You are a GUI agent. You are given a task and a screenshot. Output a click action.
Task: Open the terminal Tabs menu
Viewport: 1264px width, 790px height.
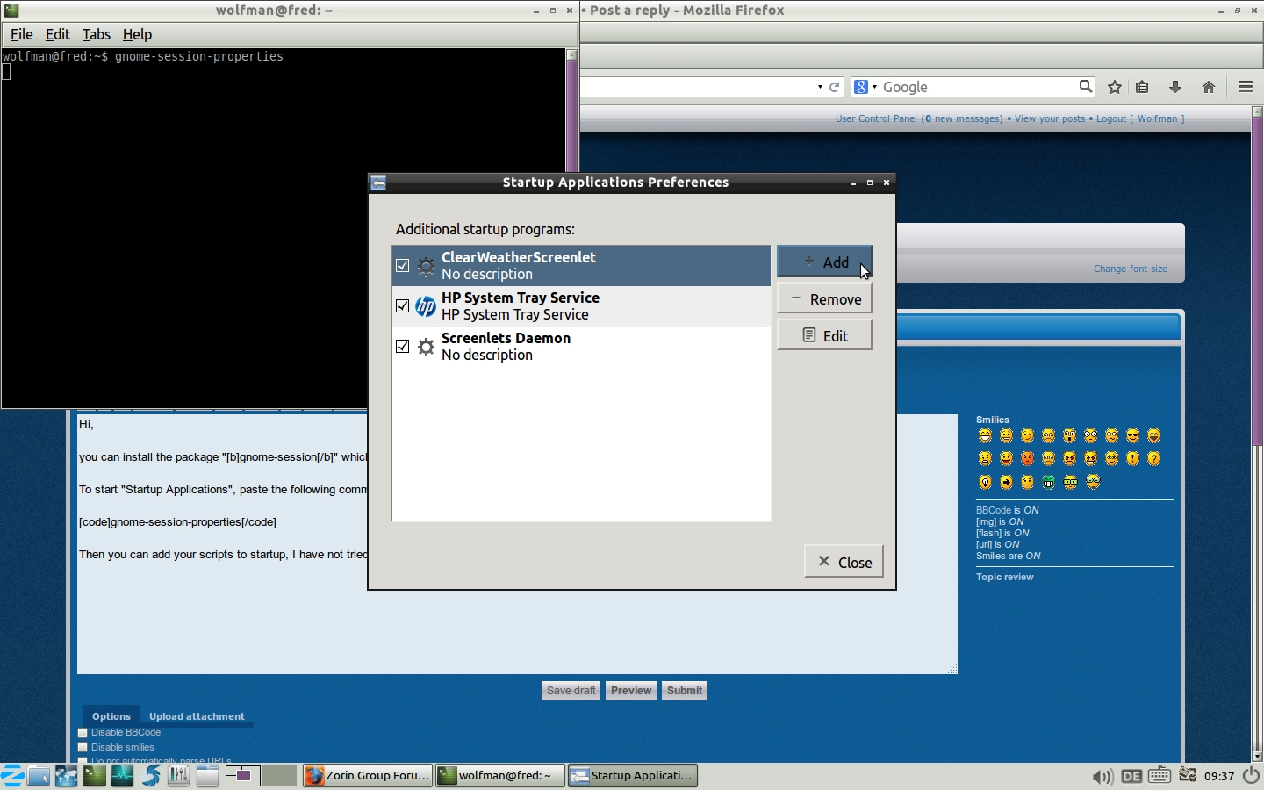click(x=96, y=34)
